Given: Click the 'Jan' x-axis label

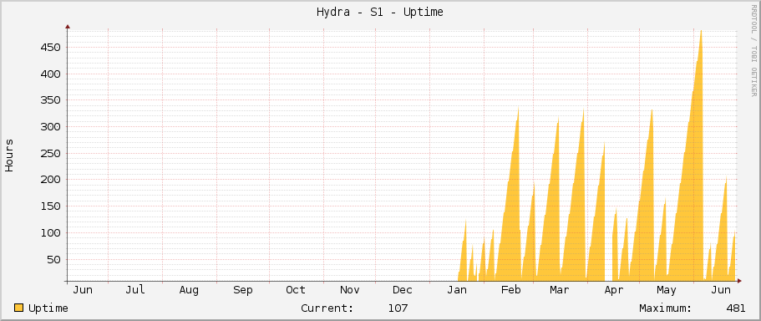Looking at the screenshot, I should tap(457, 290).
